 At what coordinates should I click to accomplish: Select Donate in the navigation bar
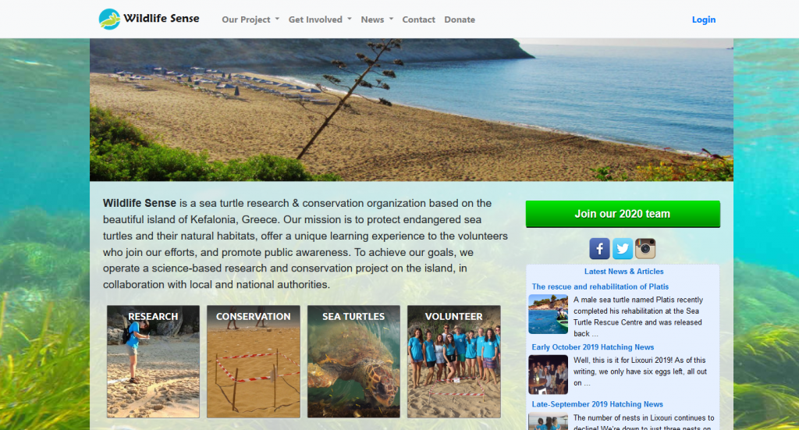point(460,20)
